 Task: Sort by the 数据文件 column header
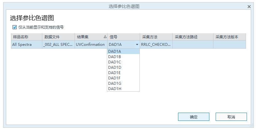(x=59, y=37)
